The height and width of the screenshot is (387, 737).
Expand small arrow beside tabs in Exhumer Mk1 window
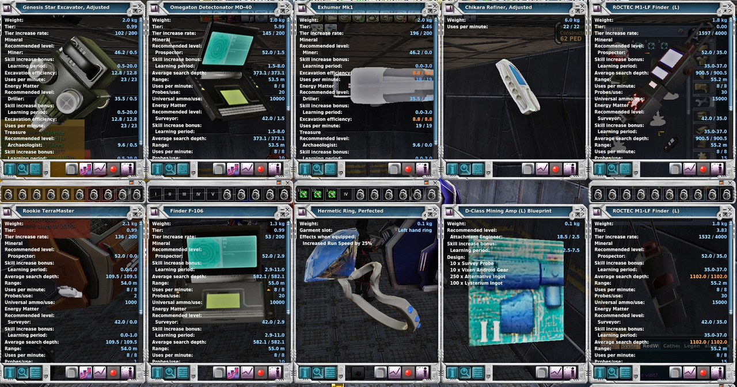tap(341, 173)
